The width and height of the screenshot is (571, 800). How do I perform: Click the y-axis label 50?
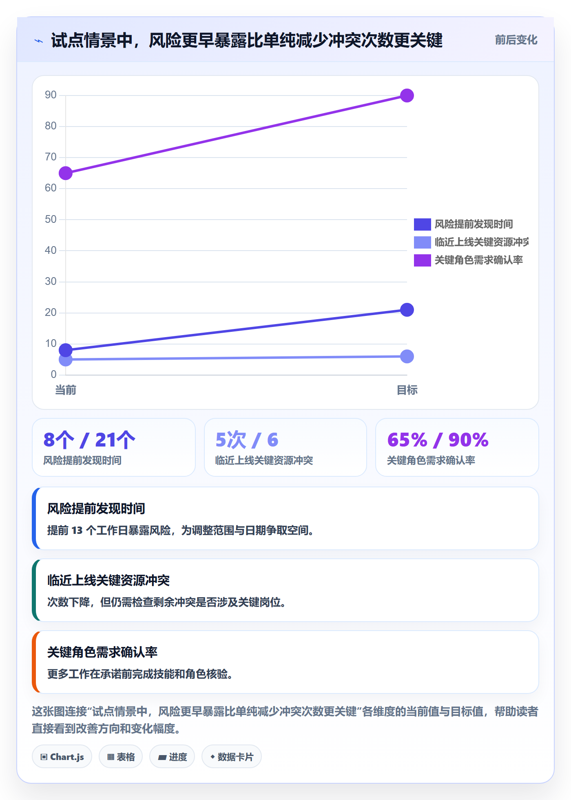coord(51,220)
